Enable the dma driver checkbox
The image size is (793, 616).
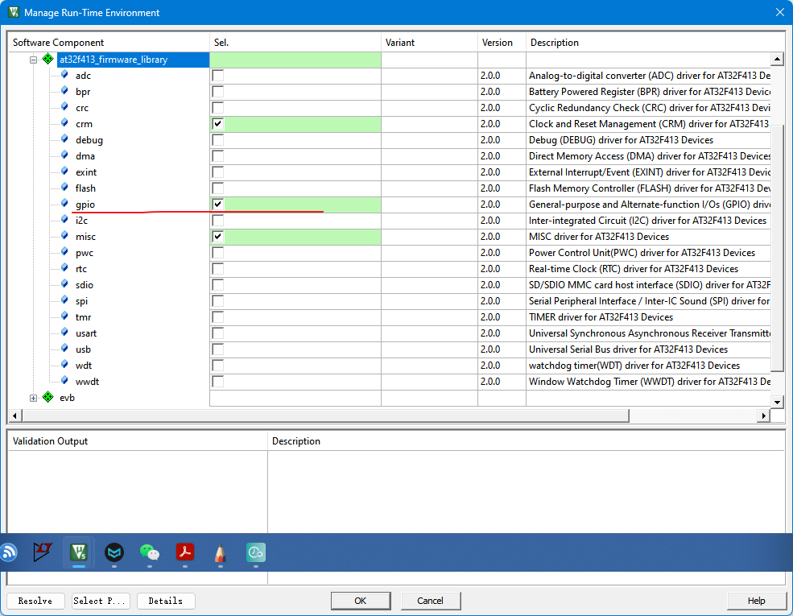tap(218, 156)
